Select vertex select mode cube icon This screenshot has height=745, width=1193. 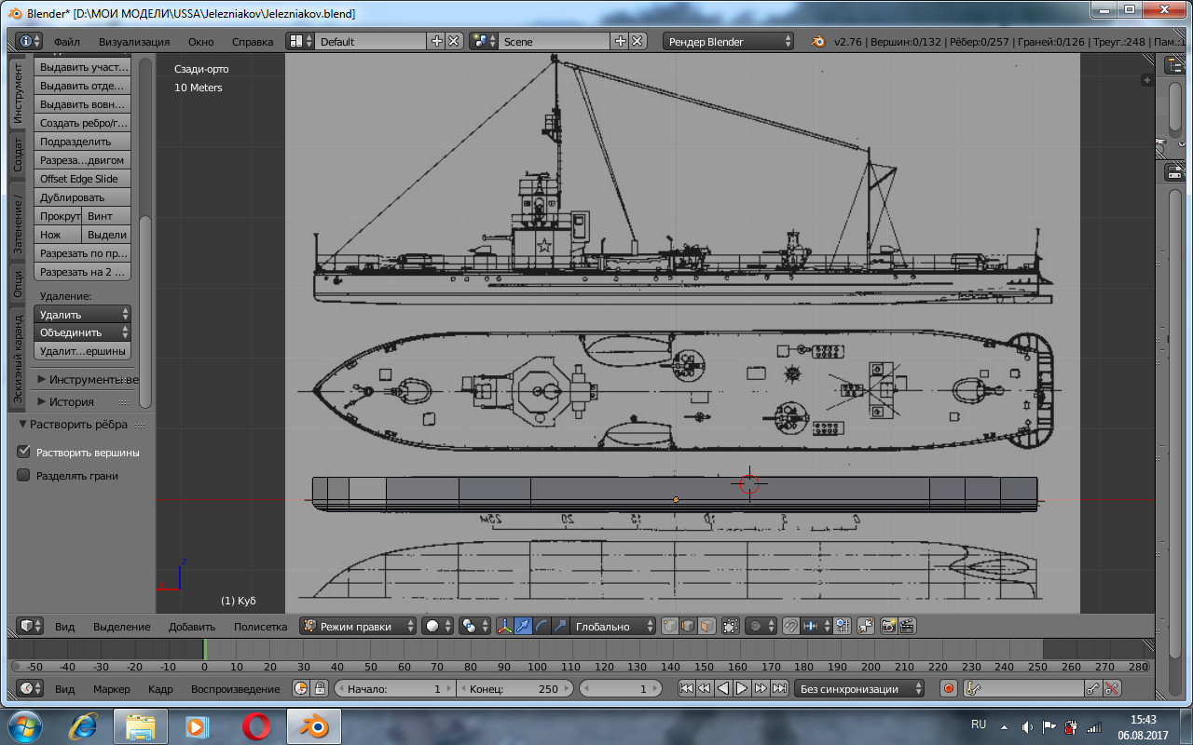tap(670, 627)
